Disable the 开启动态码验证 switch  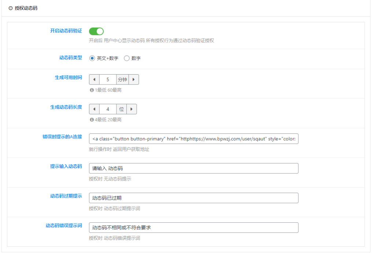tap(96, 31)
